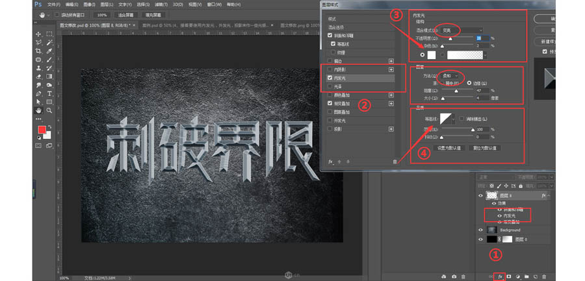
Task: Select the Zoom magnifier tool
Action: point(49,111)
